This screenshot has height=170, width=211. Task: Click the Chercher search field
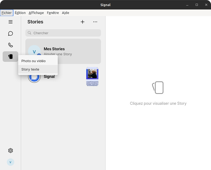point(66,33)
